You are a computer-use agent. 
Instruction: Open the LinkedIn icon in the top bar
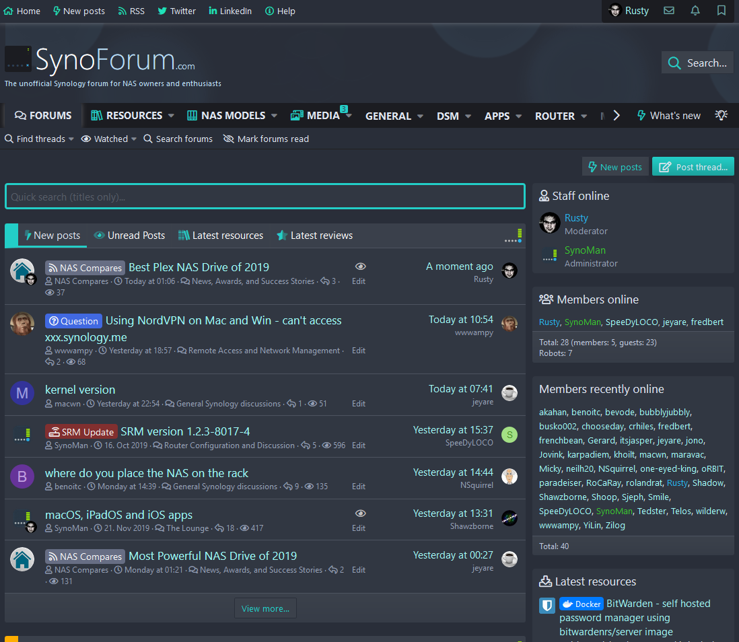213,11
